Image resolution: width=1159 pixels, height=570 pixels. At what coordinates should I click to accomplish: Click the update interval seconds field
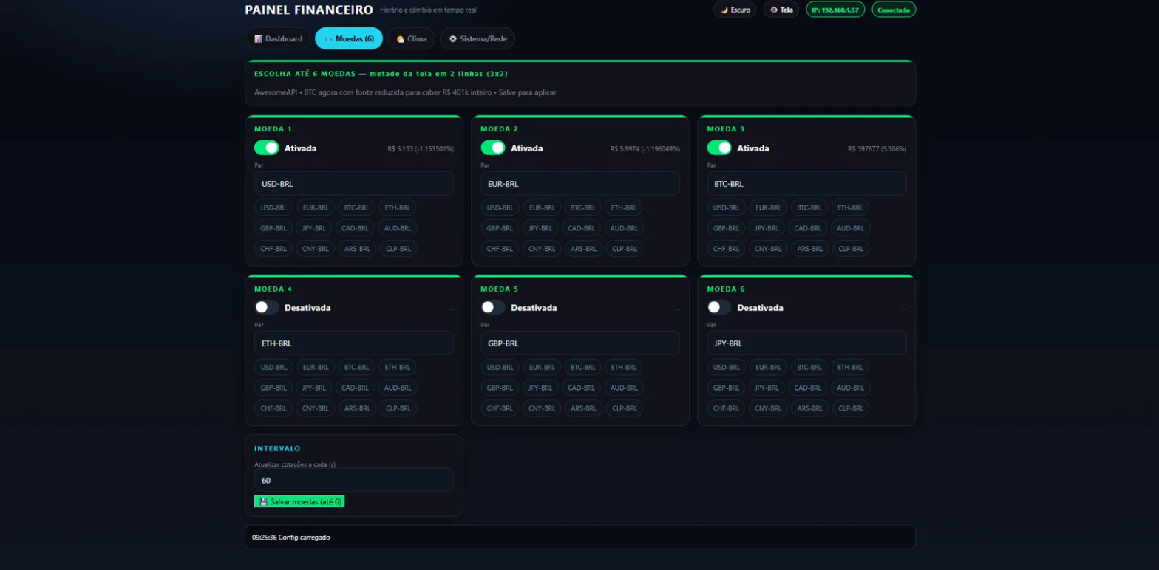coord(354,480)
